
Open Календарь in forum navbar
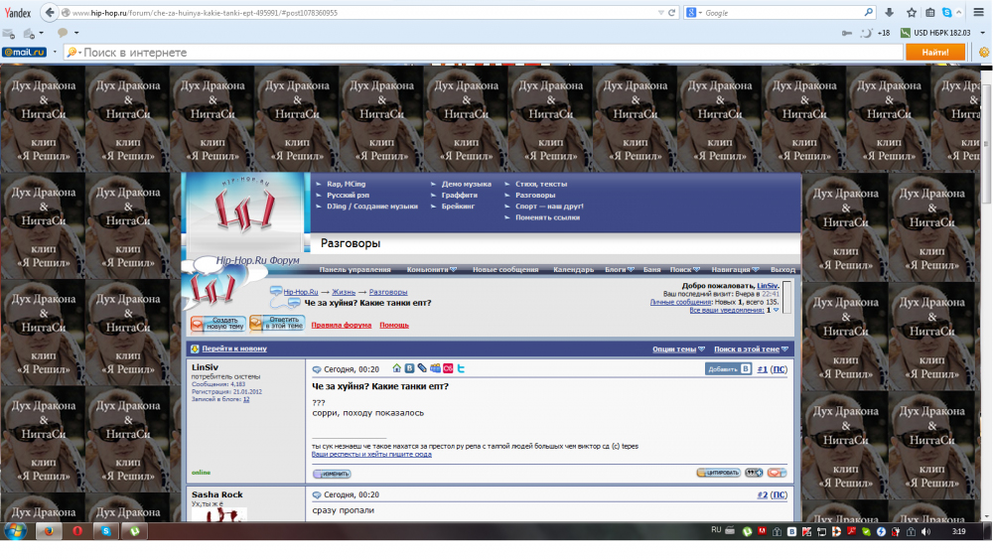click(573, 270)
